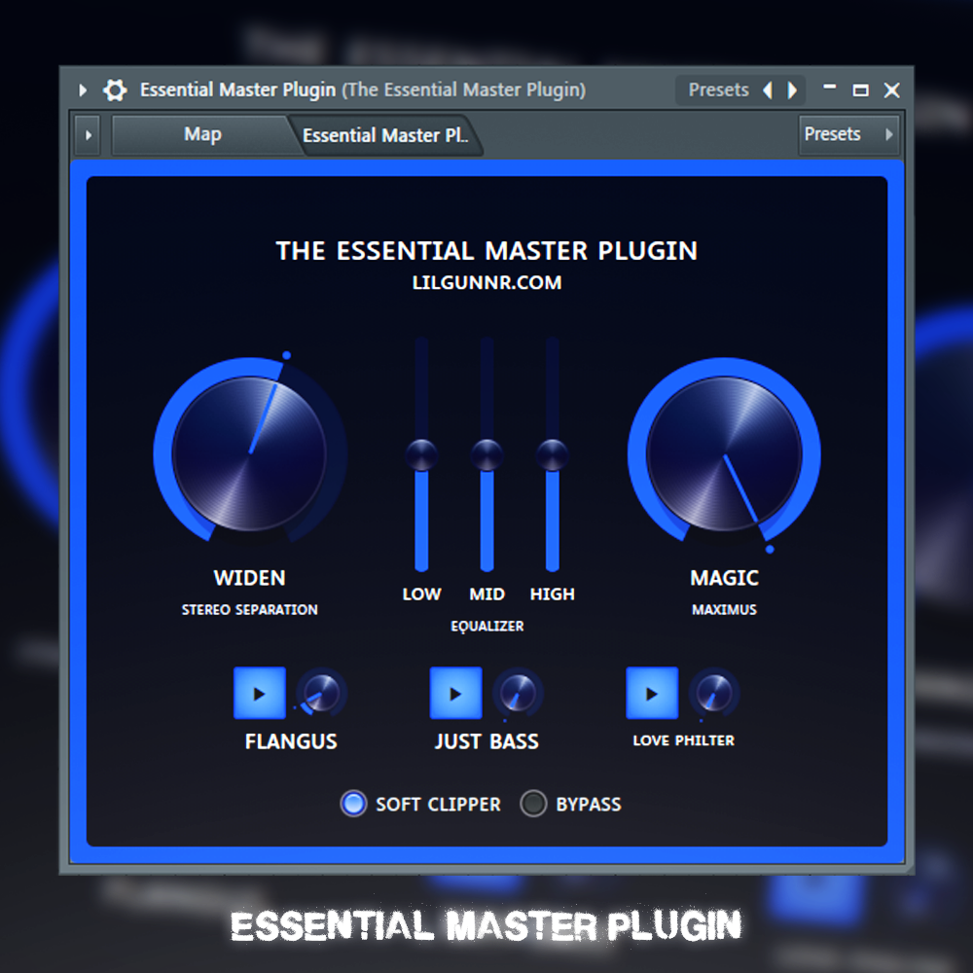This screenshot has width=973, height=973.
Task: Select the BYPASS radio option
Action: (x=533, y=804)
